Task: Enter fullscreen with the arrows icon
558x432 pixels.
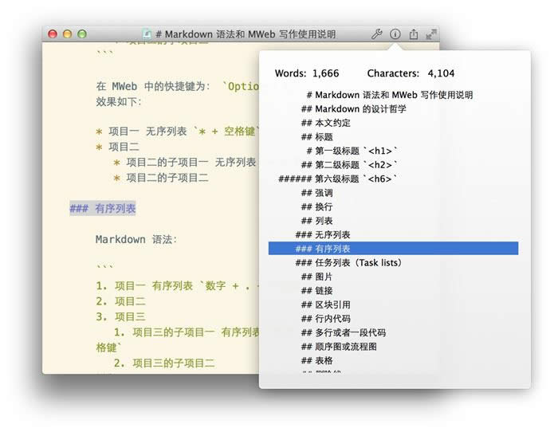Action: coord(431,34)
